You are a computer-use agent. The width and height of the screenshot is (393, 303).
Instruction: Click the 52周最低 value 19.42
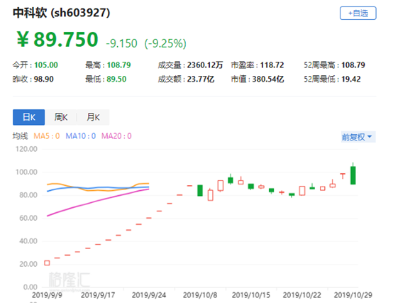351,79
